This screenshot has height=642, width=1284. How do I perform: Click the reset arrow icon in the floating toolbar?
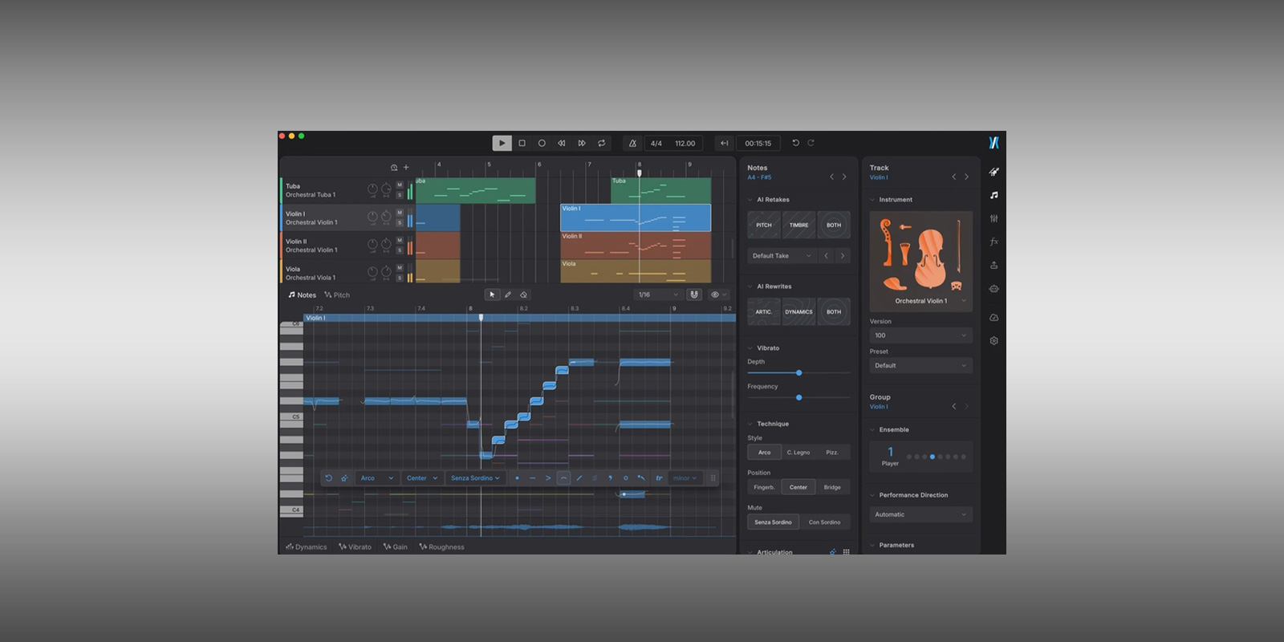328,478
